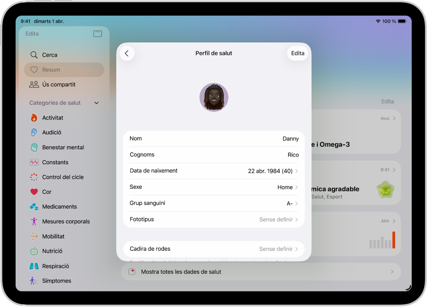Image resolution: width=428 pixels, height=307 pixels.
Task: Tap the Sexe value Home
Action: tap(285, 187)
